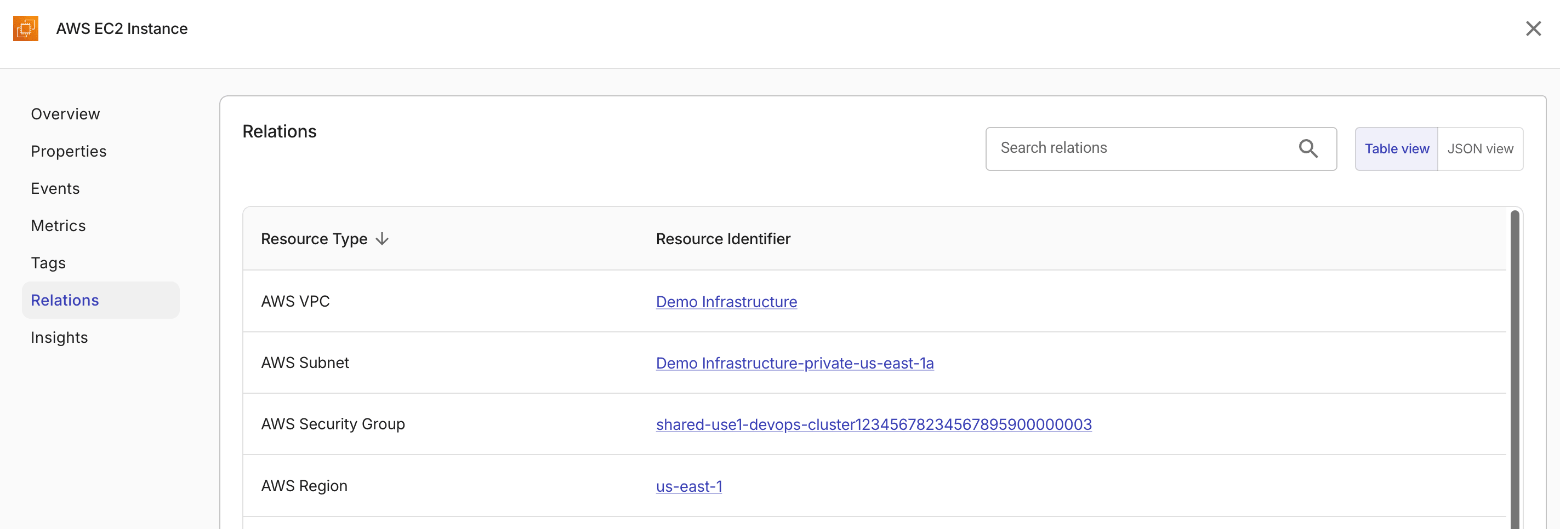Open the us-east-1 region link
The height and width of the screenshot is (529, 1560).
(688, 486)
